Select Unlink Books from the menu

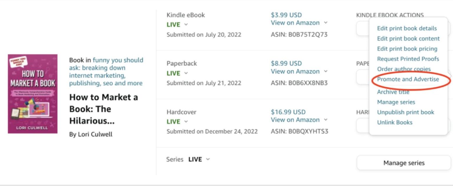tap(395, 122)
